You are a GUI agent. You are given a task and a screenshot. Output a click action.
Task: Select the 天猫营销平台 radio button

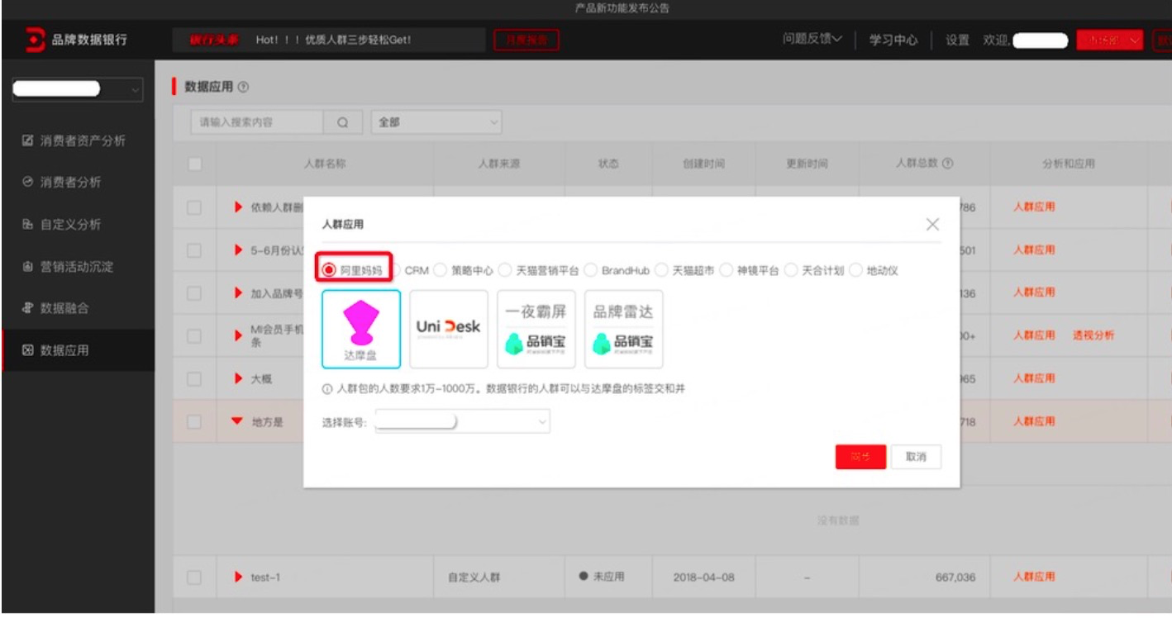click(505, 270)
